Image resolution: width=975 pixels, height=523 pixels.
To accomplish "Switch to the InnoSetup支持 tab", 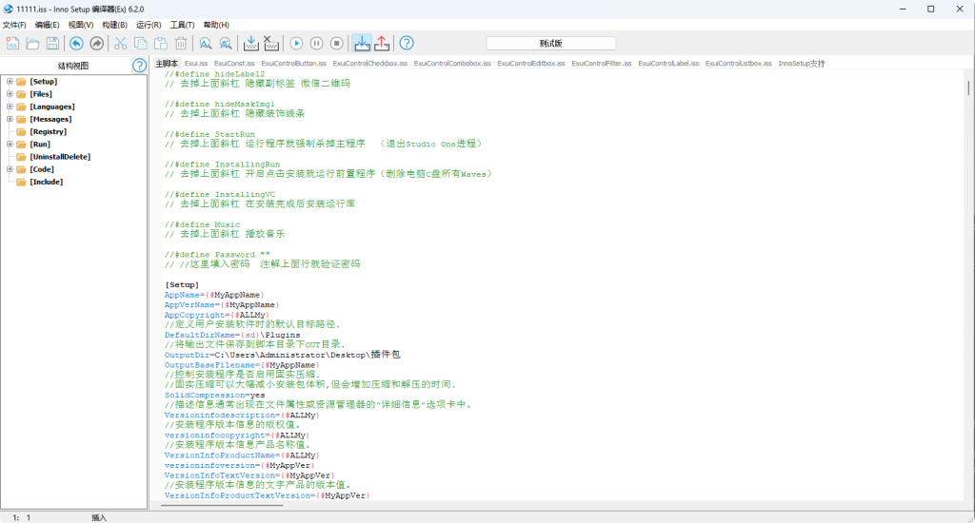I will point(802,64).
